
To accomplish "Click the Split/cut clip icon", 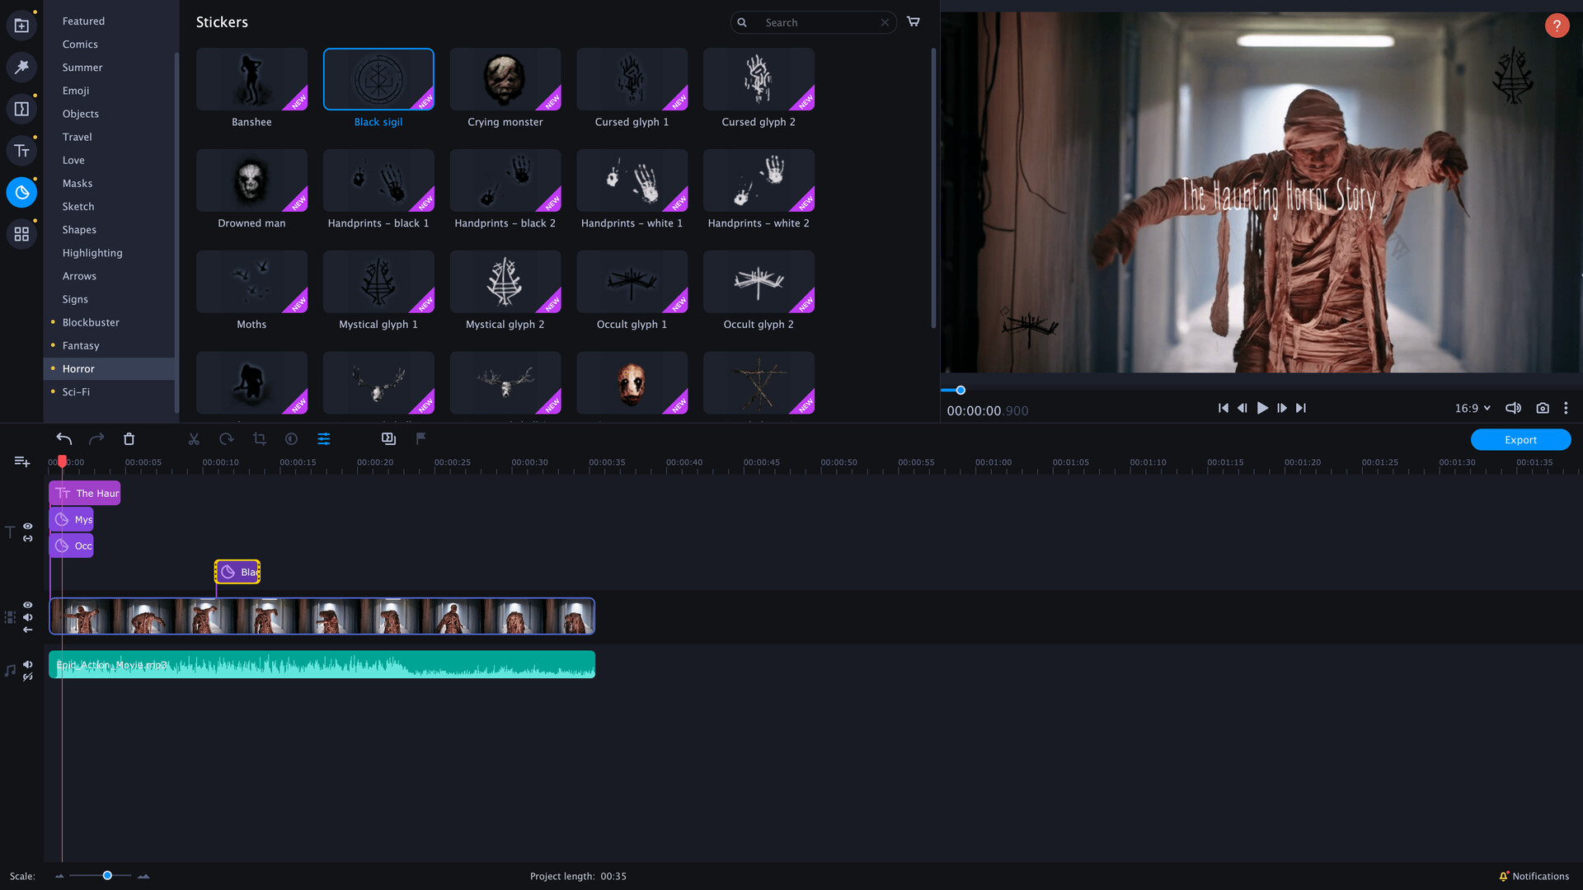I will [194, 439].
